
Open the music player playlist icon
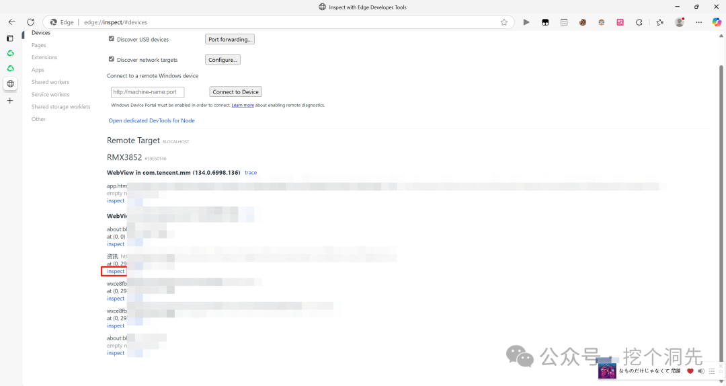[712, 371]
